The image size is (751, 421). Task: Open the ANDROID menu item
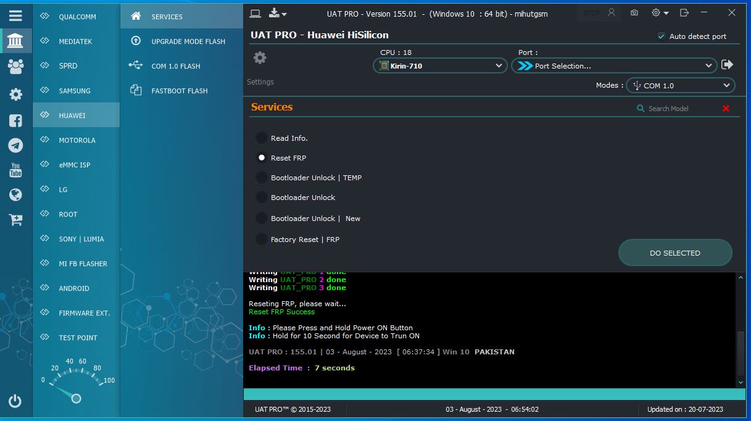pos(77,288)
